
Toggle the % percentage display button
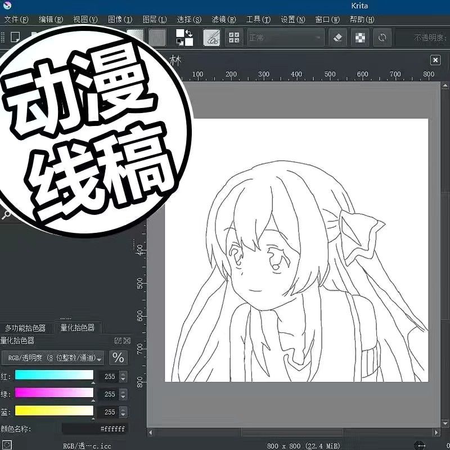coord(118,358)
